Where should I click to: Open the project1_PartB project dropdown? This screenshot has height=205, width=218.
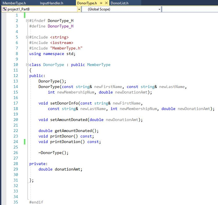point(79,9)
